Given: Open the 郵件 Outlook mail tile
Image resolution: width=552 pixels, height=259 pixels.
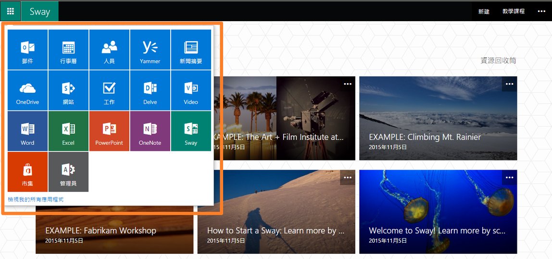Looking at the screenshot, I should pos(27,49).
